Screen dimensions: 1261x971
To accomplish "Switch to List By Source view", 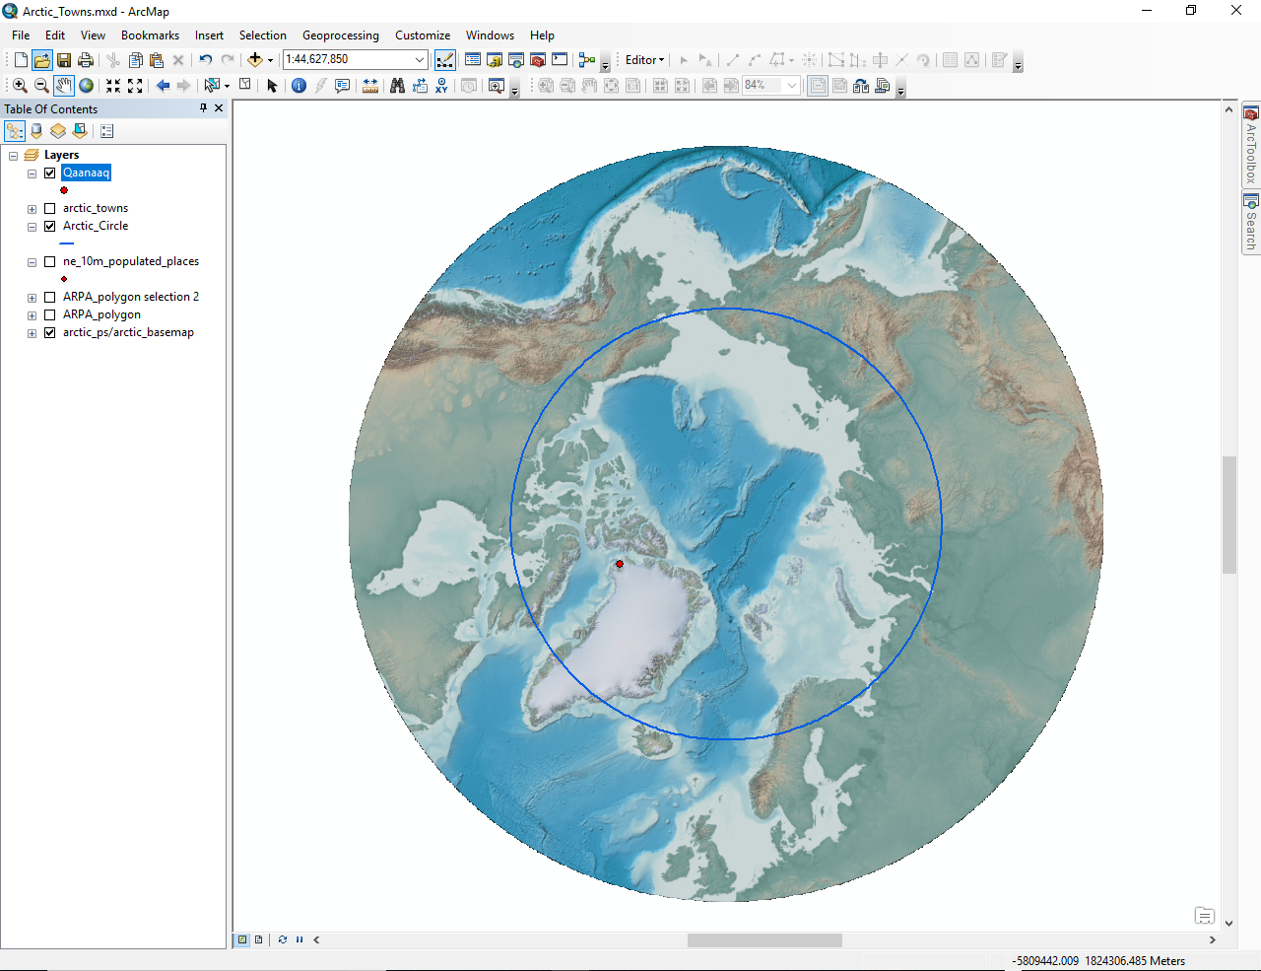I will (x=36, y=131).
